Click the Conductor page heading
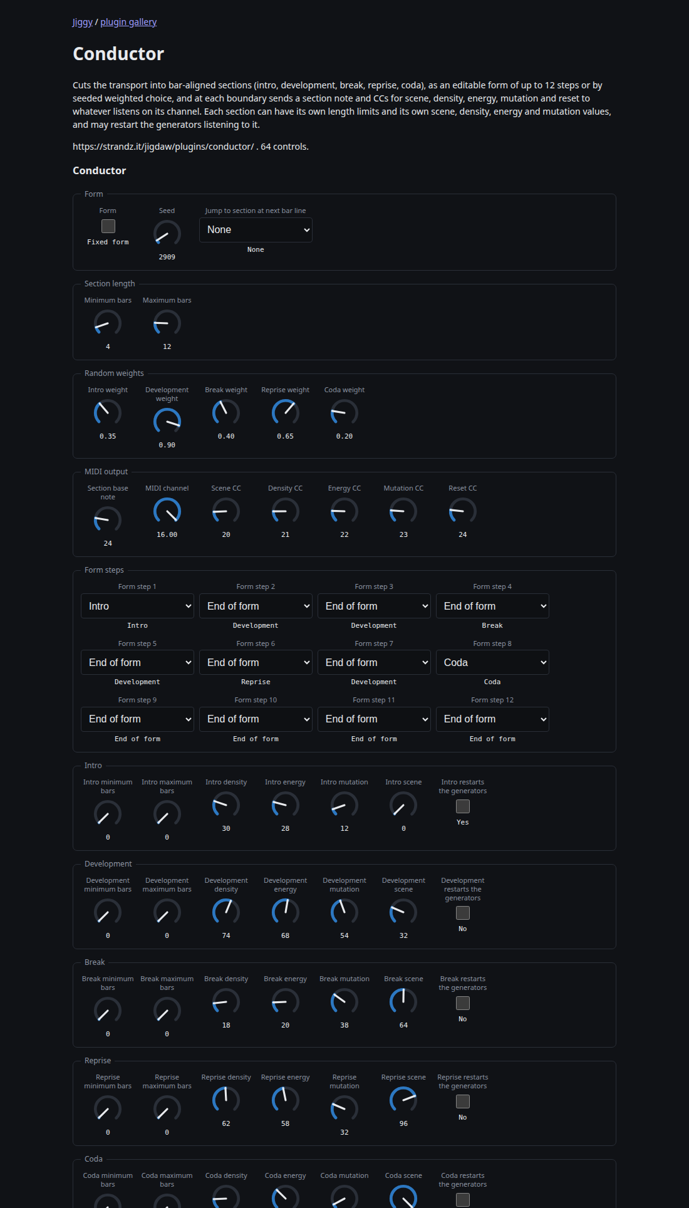 [x=118, y=54]
